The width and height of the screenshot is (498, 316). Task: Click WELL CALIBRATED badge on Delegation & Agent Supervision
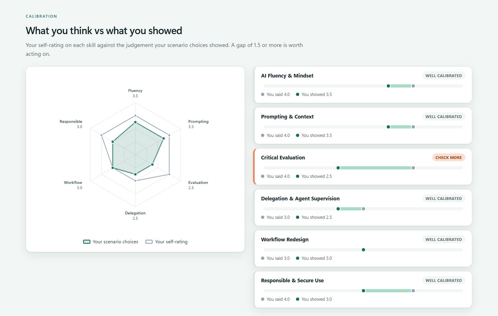click(443, 198)
